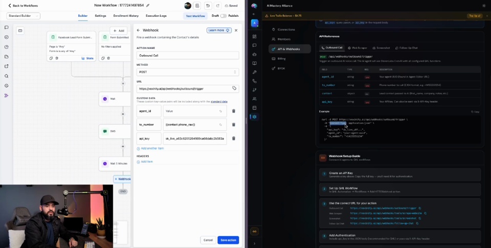This screenshot has height=248, width=491.
Task: Click the pencil icon to rename workflow
Action: [148, 6]
